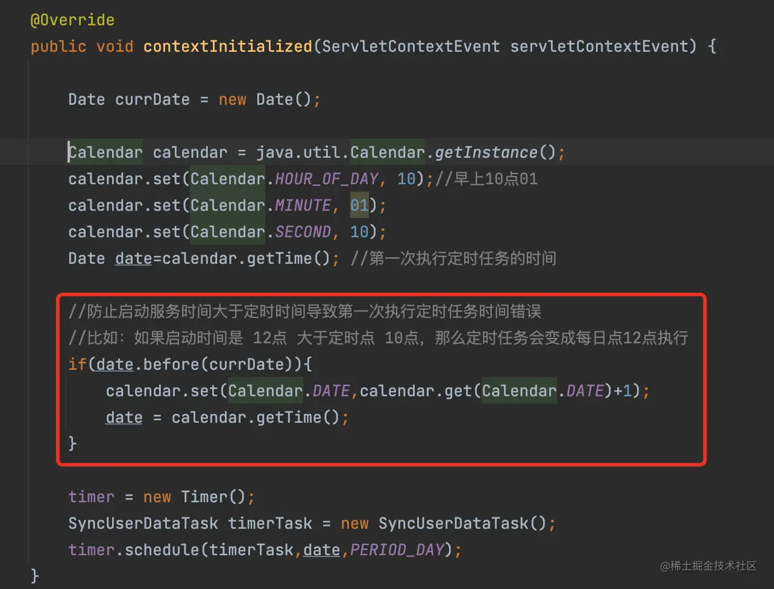
Task: Click the PERIOD_DAY constant
Action: (397, 550)
